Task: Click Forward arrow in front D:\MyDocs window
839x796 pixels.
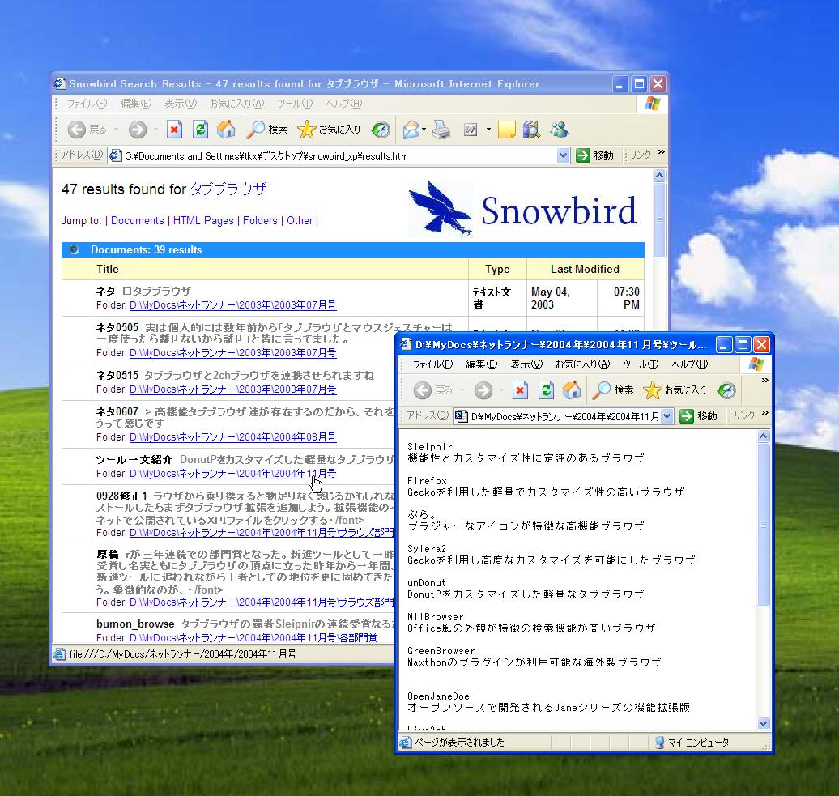Action: pyautogui.click(x=483, y=390)
